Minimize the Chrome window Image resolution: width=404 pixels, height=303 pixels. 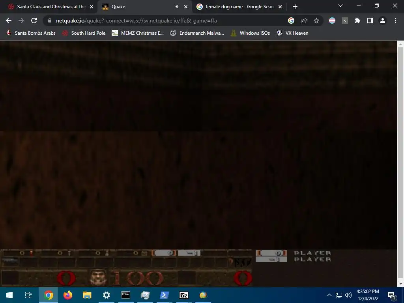pos(358,6)
